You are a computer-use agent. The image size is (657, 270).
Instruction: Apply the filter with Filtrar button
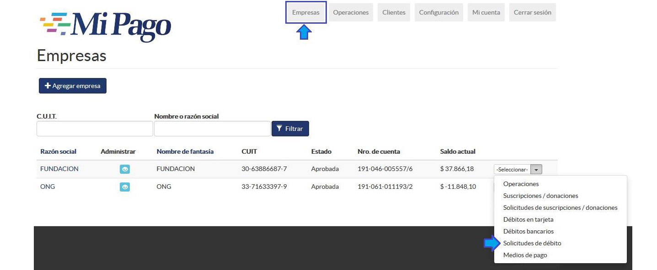point(290,129)
